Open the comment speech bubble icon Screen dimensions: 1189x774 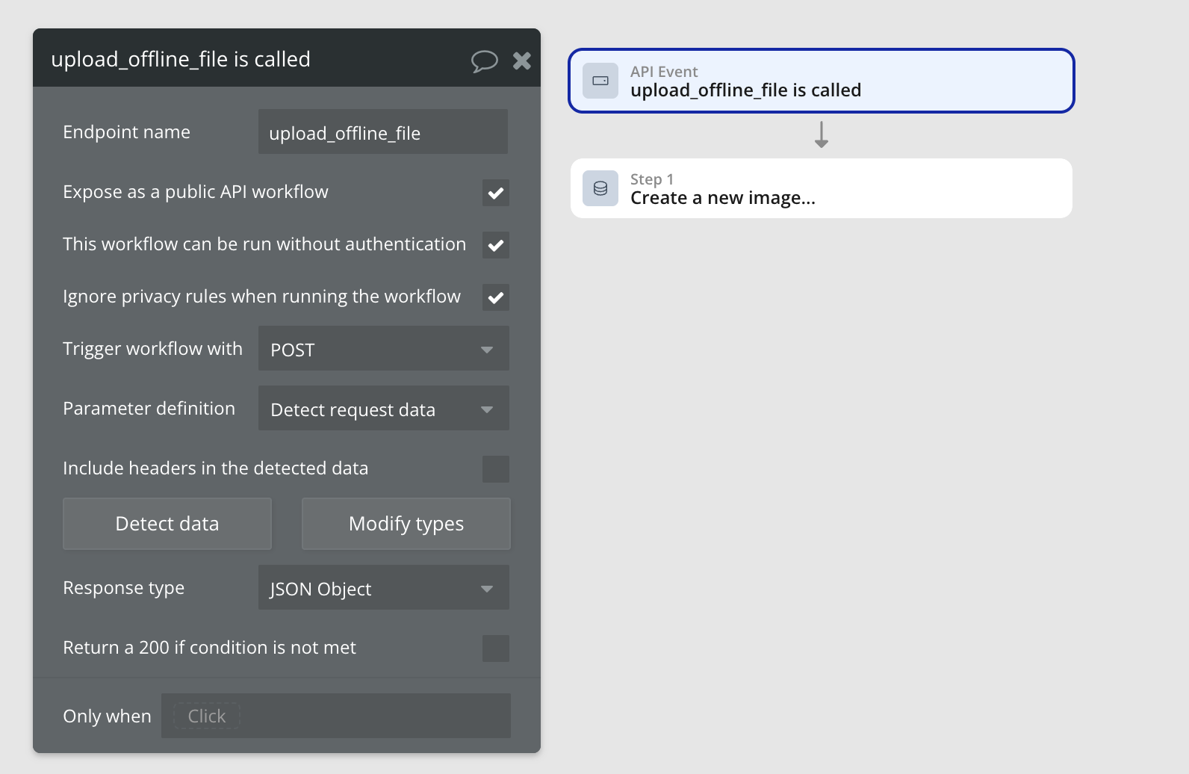(484, 61)
